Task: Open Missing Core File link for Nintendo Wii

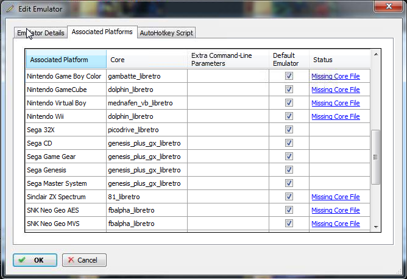Action: tap(336, 116)
